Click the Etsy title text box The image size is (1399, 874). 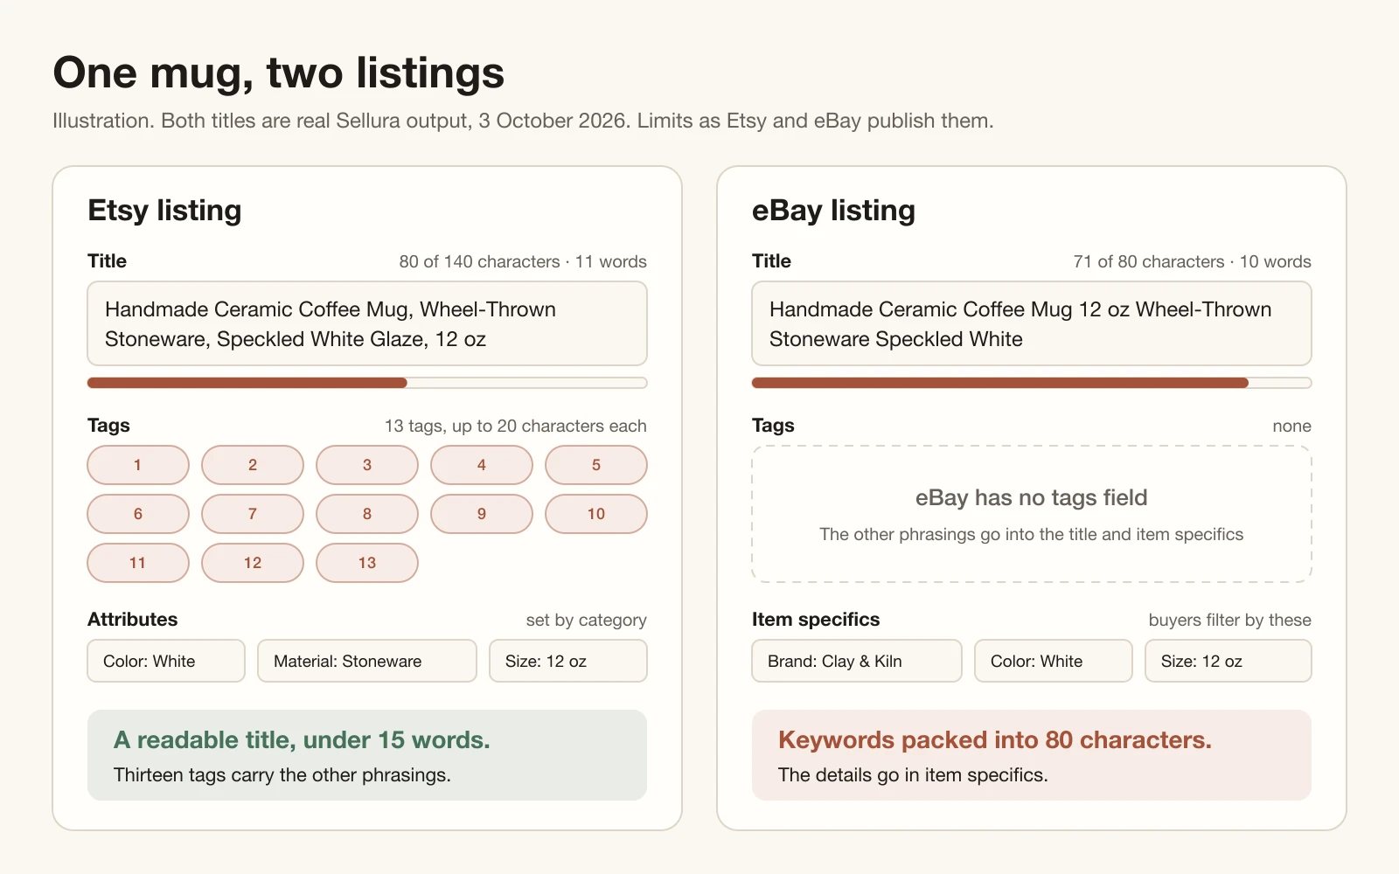[x=367, y=323]
